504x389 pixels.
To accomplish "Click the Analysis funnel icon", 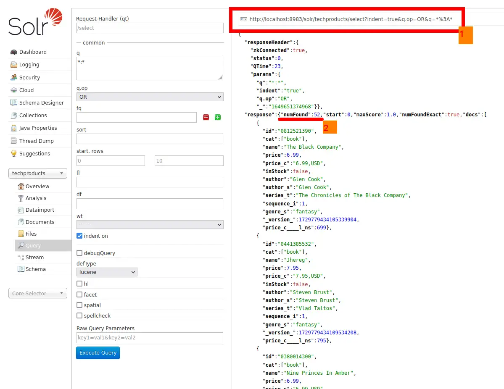I will pos(21,198).
